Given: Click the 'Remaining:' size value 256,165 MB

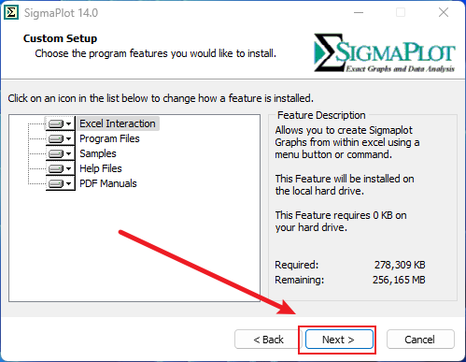Looking at the screenshot, I should tap(399, 280).
